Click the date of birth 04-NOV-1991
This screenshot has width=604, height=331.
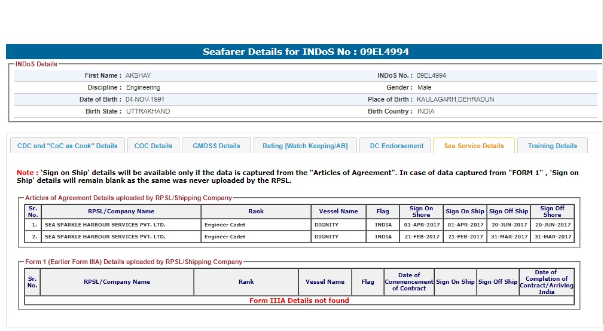pos(145,100)
